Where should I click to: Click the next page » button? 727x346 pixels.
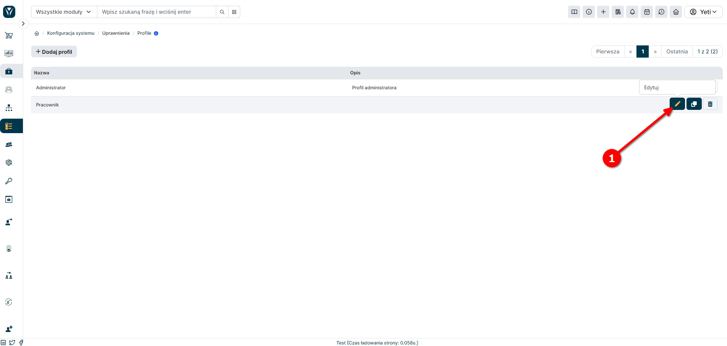point(655,51)
